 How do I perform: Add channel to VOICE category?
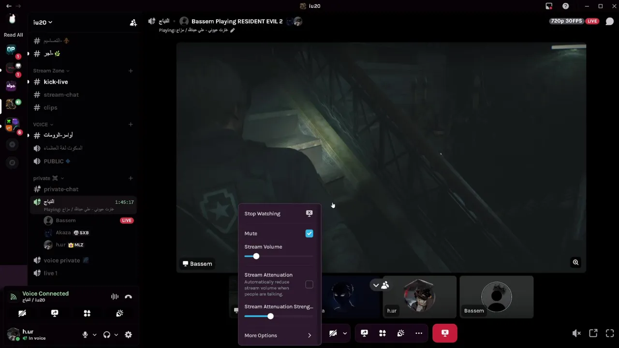pyautogui.click(x=131, y=124)
